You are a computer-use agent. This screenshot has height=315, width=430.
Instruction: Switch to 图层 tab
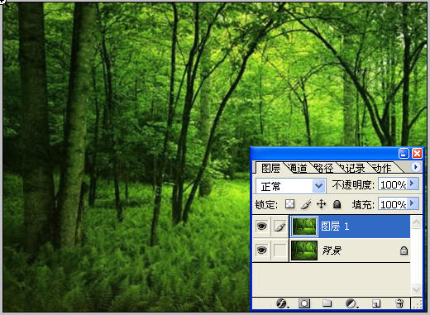[x=270, y=168]
